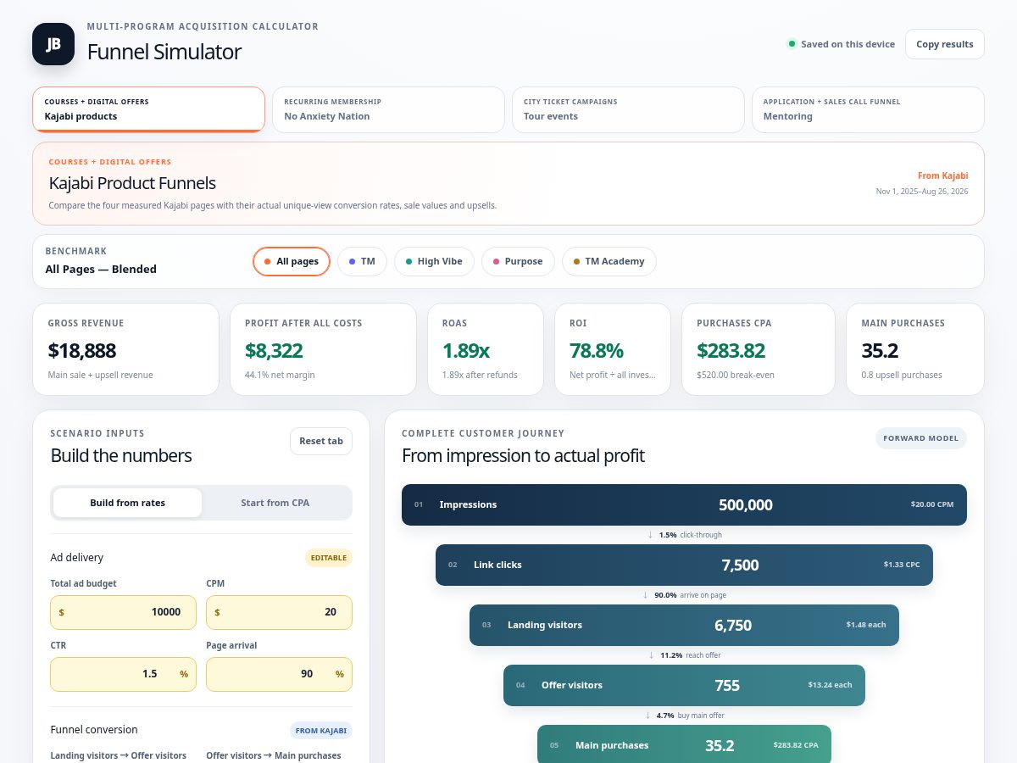Screen dimensions: 1017x763
Task: Click the FORWARD MODEL badge
Action: click(x=921, y=438)
